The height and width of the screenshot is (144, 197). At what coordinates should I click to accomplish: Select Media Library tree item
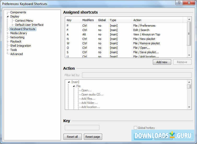click(x=19, y=33)
